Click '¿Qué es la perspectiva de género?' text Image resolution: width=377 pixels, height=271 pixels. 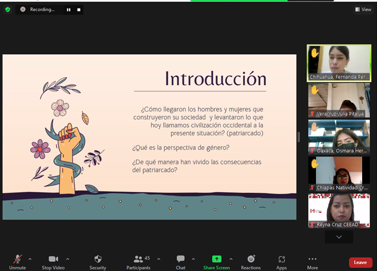coord(181,147)
